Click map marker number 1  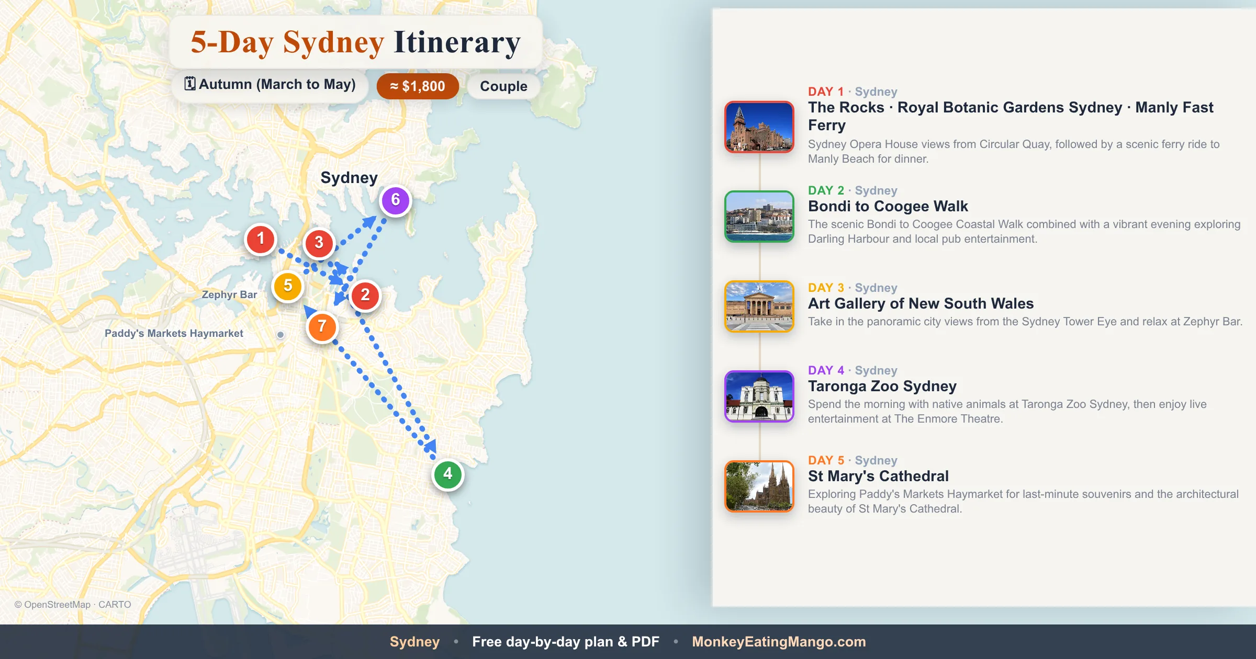click(x=260, y=240)
